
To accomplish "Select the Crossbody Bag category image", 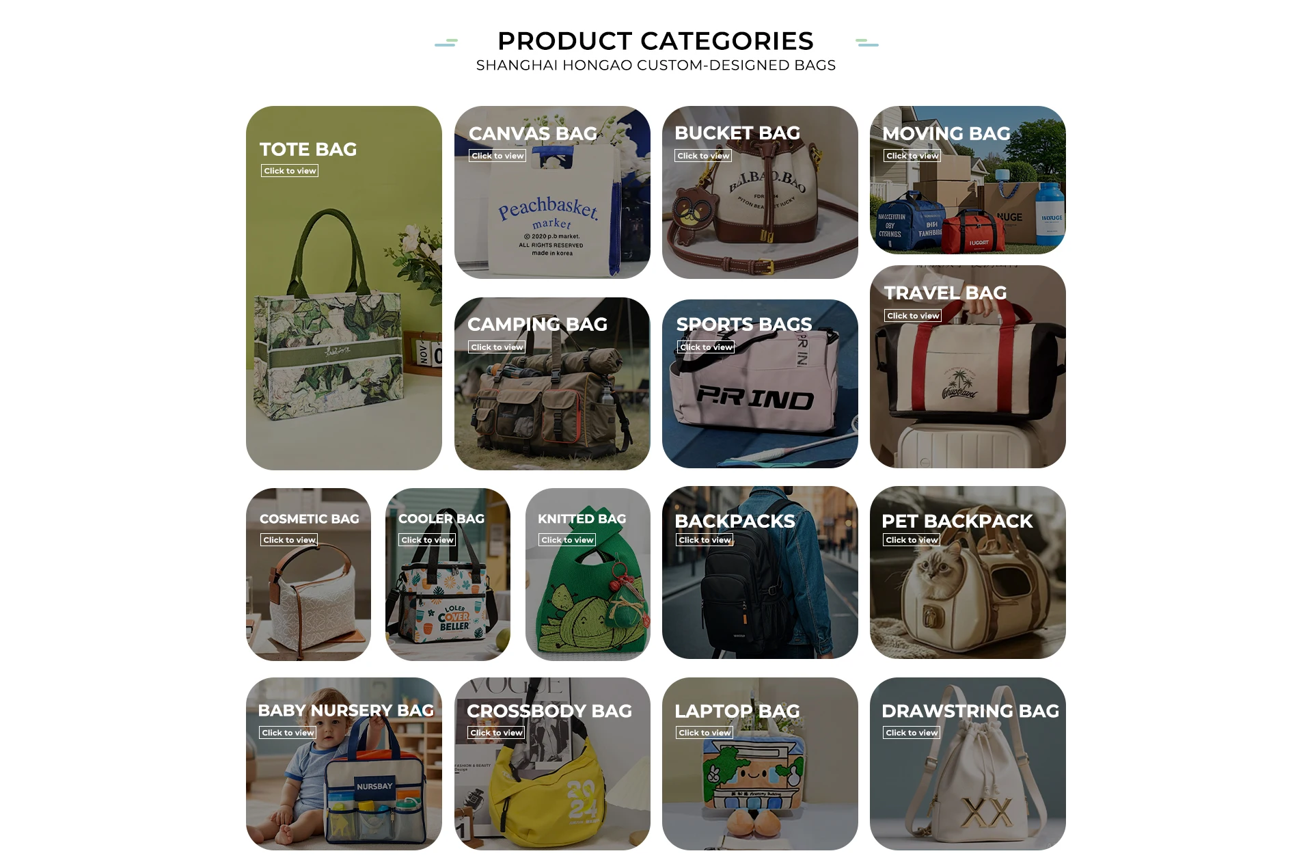I will (552, 764).
